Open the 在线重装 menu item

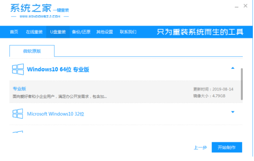[x=34, y=32]
